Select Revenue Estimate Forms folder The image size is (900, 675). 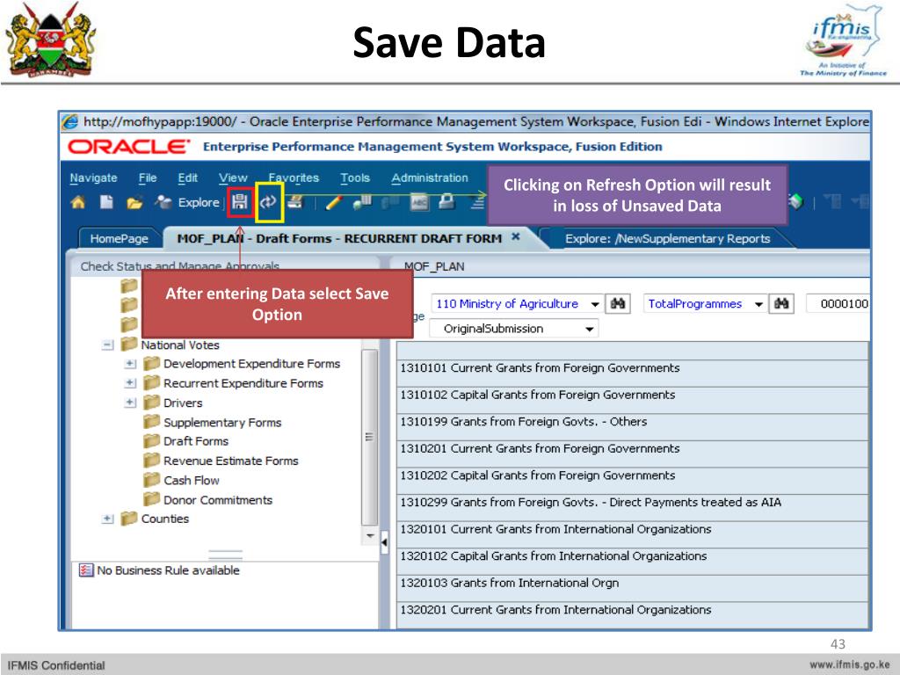(x=231, y=461)
